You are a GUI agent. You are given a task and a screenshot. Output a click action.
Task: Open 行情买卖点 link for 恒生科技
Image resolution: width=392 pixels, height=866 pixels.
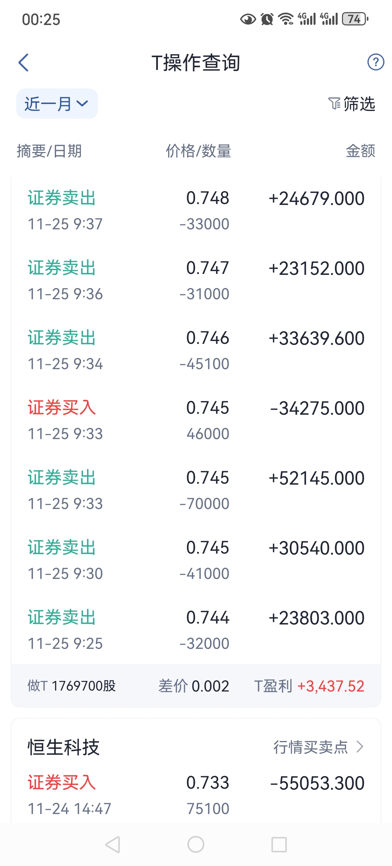pyautogui.click(x=310, y=747)
